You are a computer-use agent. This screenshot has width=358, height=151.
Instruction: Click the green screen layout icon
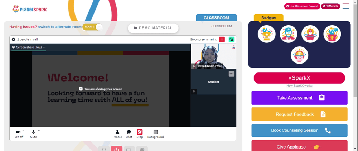232,39
